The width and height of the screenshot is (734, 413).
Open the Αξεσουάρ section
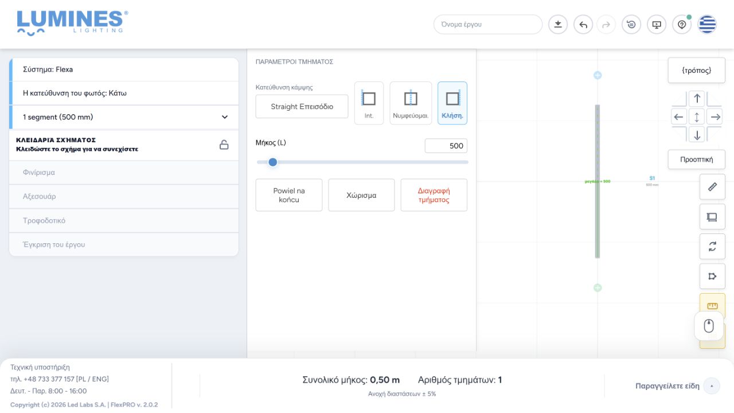point(124,197)
